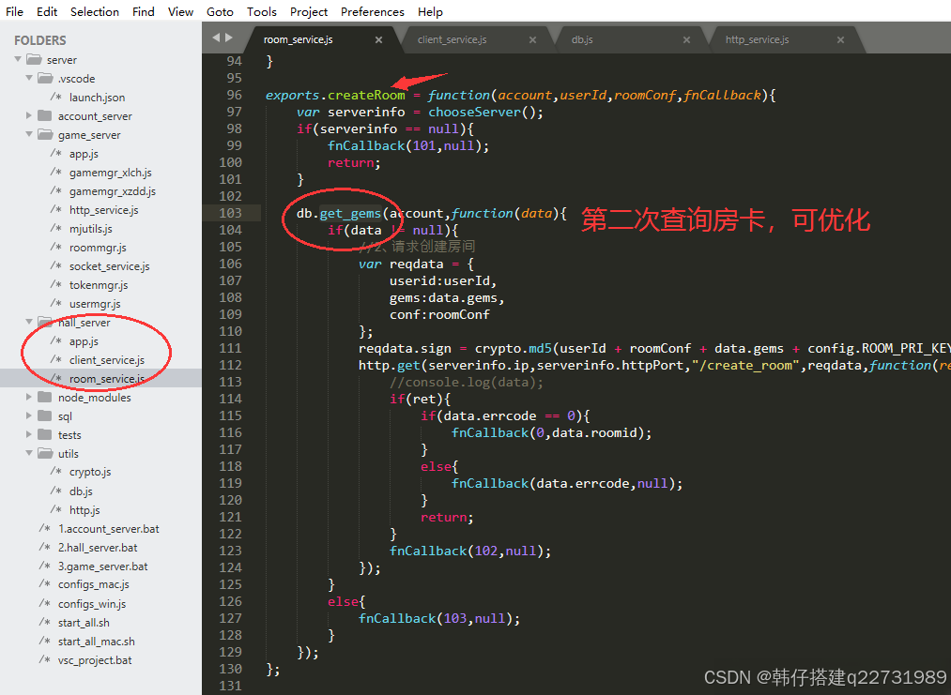This screenshot has height=695, width=951.
Task: Collapse the game_server folder
Action: [x=29, y=134]
